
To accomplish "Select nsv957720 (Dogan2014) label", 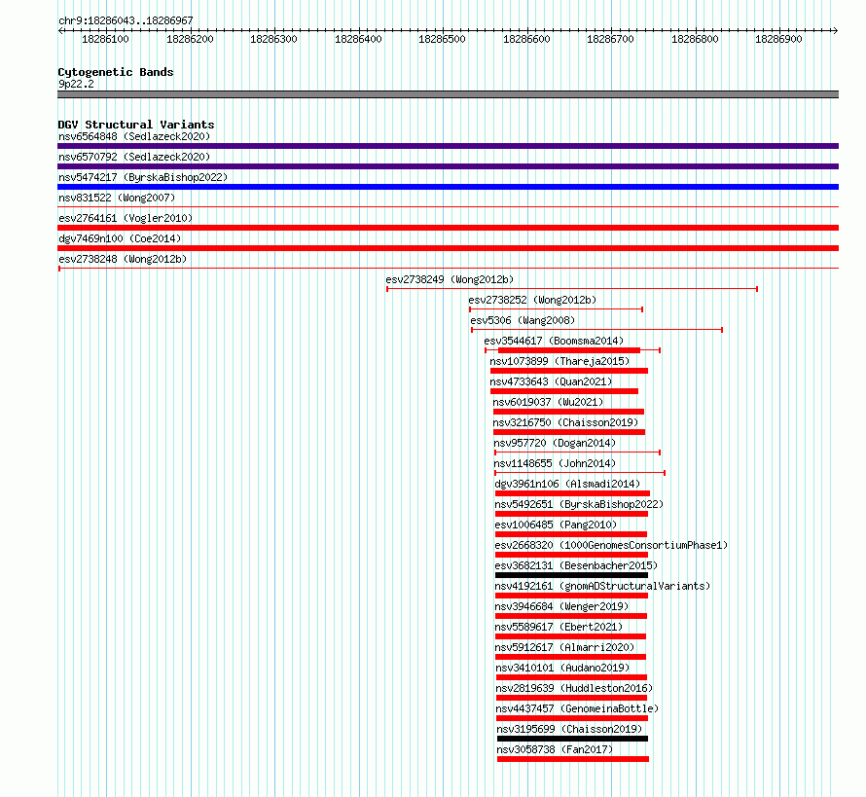I will tap(555, 443).
